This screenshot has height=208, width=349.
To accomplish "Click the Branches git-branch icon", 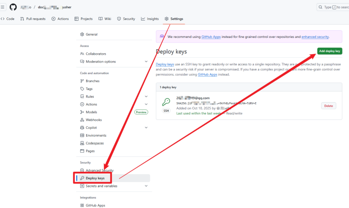I will coord(82,81).
